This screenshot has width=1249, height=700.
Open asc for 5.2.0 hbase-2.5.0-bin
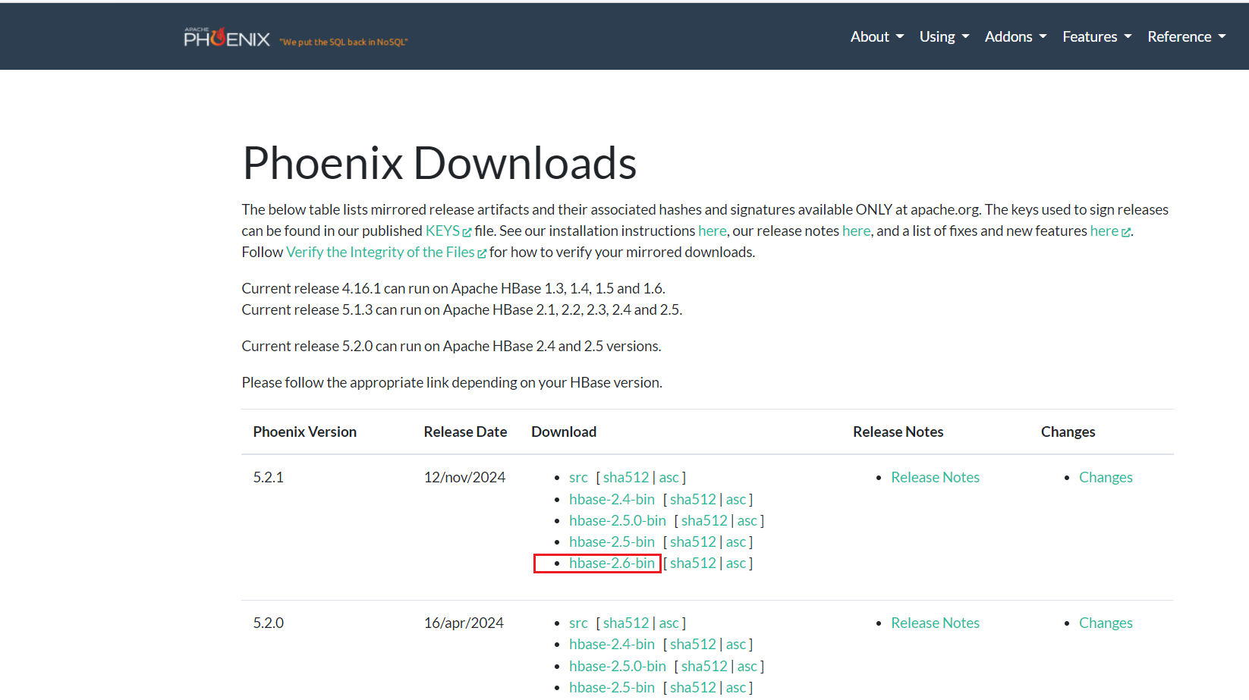tap(747, 666)
